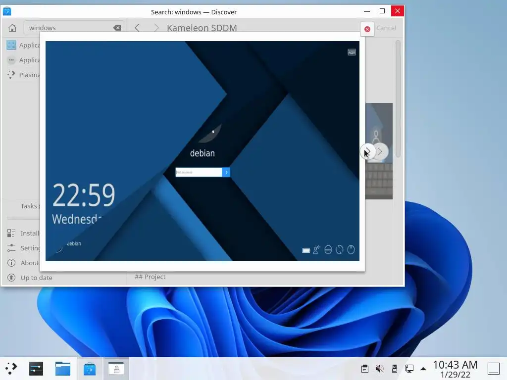
Task: Clear the 'windows' search text
Action: pos(117,28)
